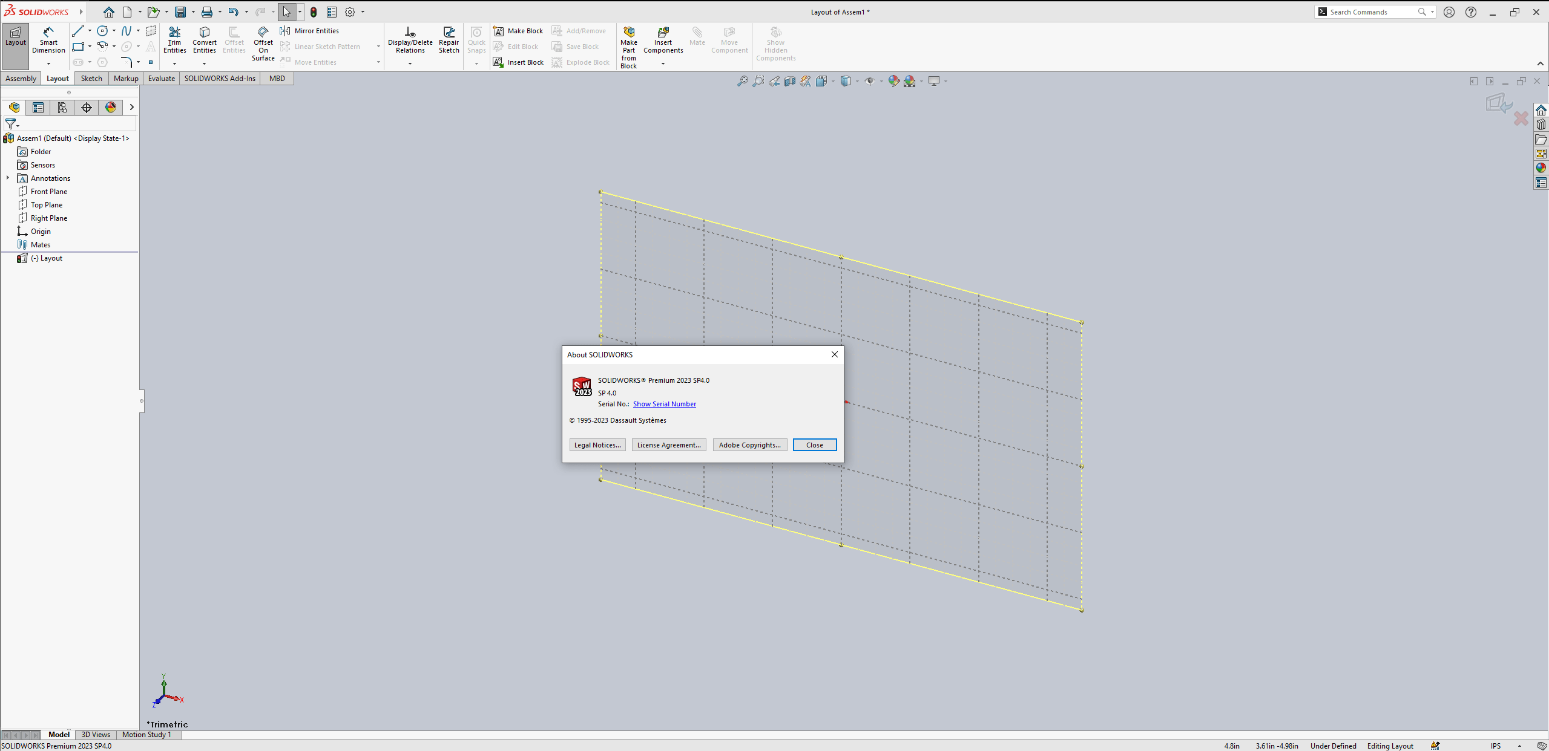Open the Save button dropdown arrow
The width and height of the screenshot is (1549, 751).
(x=193, y=12)
